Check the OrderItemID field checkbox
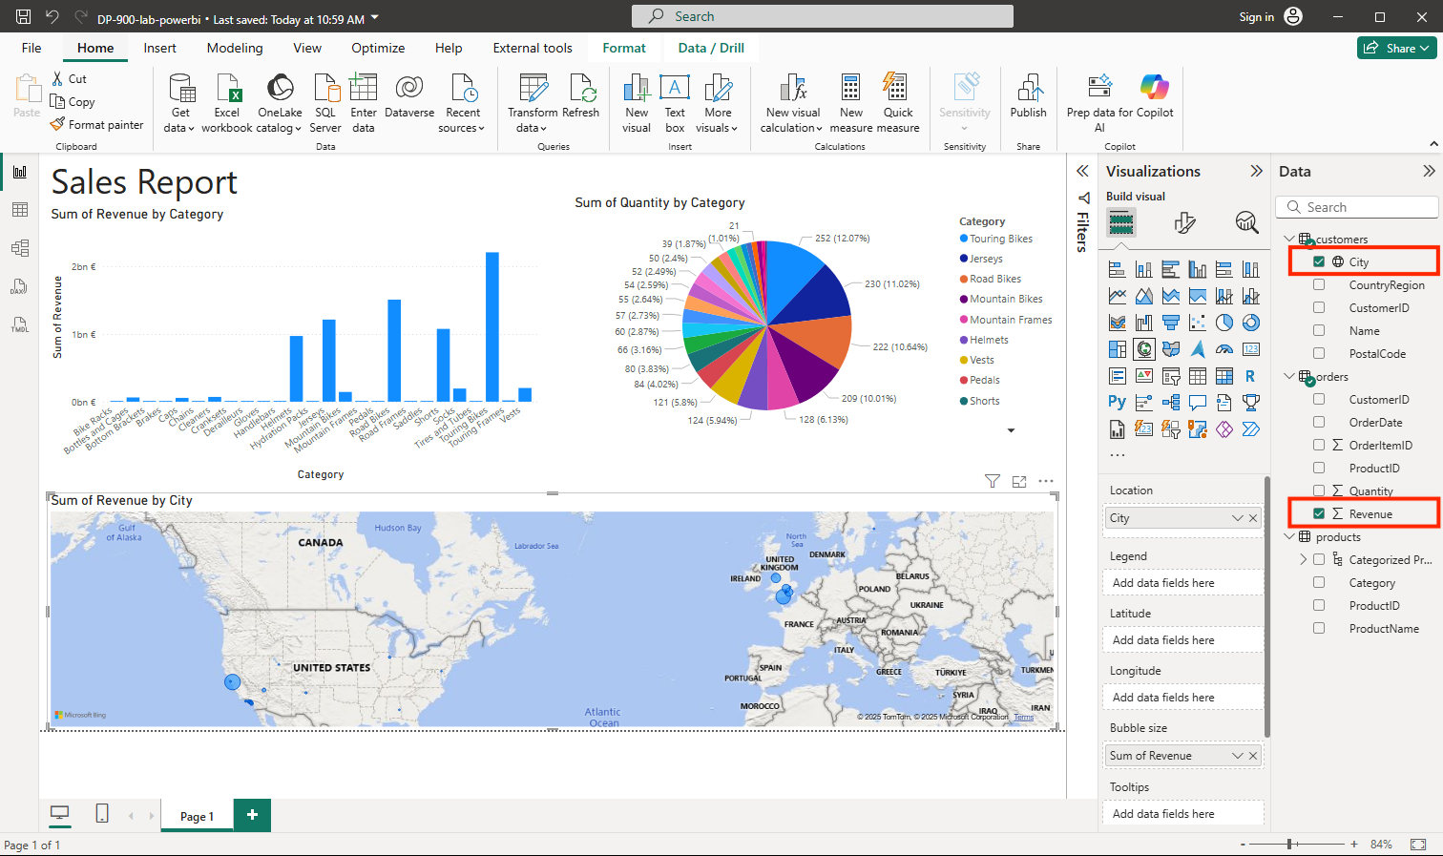 pyautogui.click(x=1319, y=445)
